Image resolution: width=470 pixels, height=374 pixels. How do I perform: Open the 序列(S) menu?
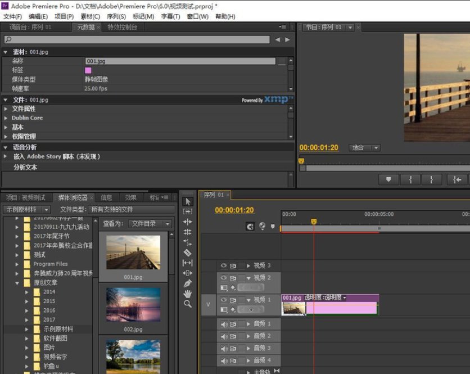pos(116,16)
